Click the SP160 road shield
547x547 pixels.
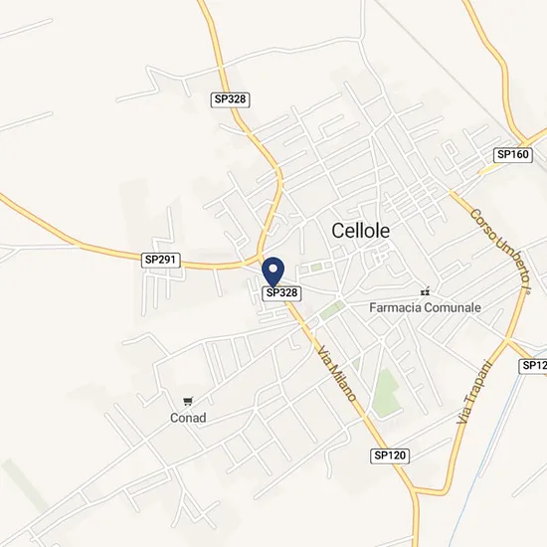513,154
